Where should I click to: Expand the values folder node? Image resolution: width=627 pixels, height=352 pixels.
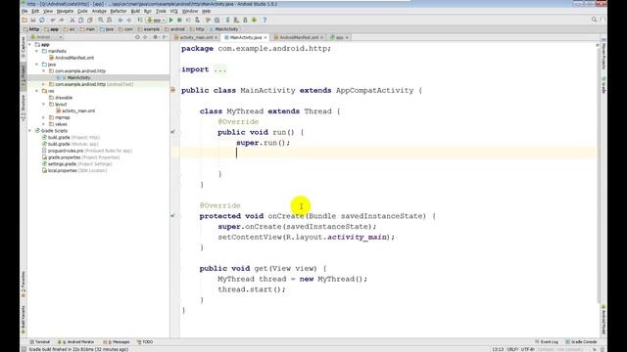click(43, 124)
